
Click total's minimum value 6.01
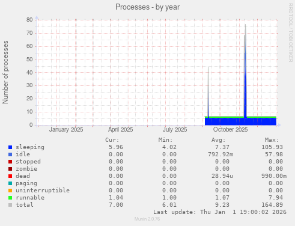(169, 205)
